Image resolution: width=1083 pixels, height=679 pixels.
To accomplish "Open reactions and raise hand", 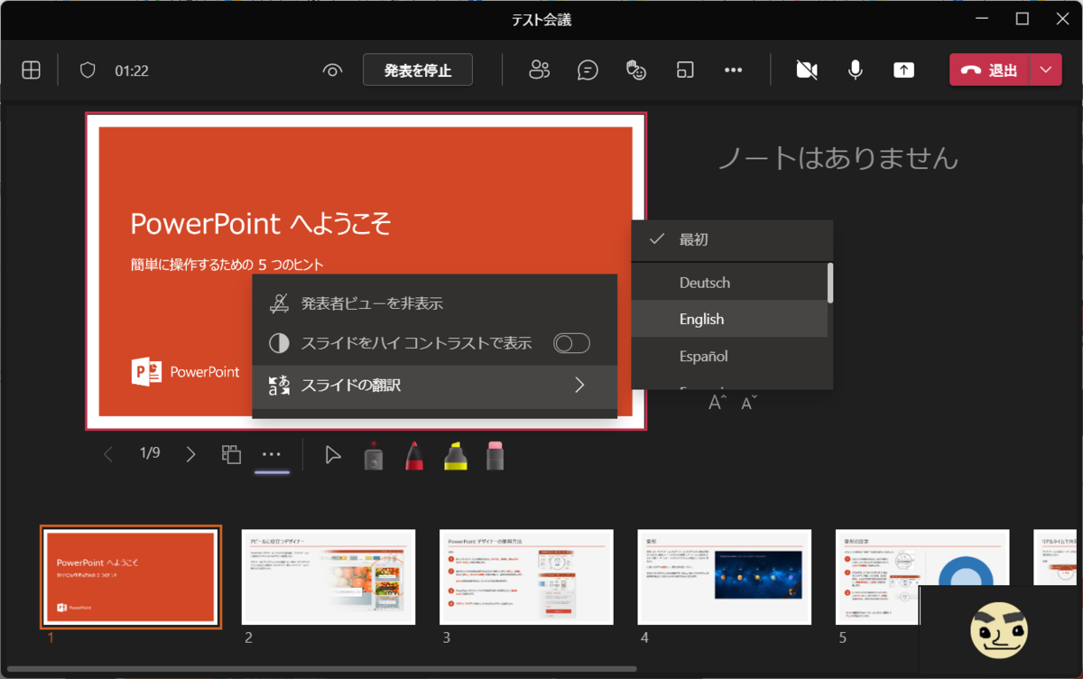I will pyautogui.click(x=636, y=70).
